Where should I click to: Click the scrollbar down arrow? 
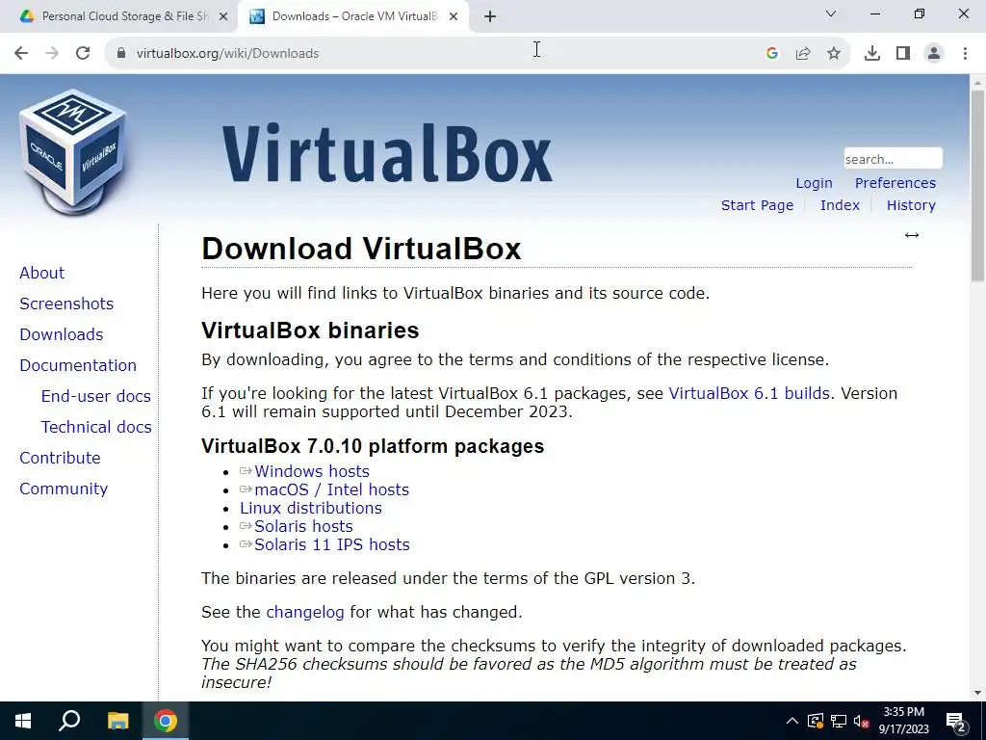pos(978,693)
